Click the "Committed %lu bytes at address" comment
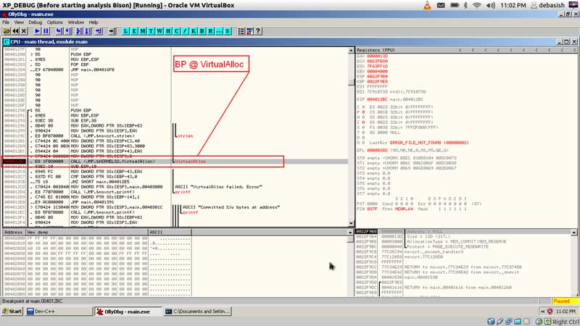 (x=231, y=207)
